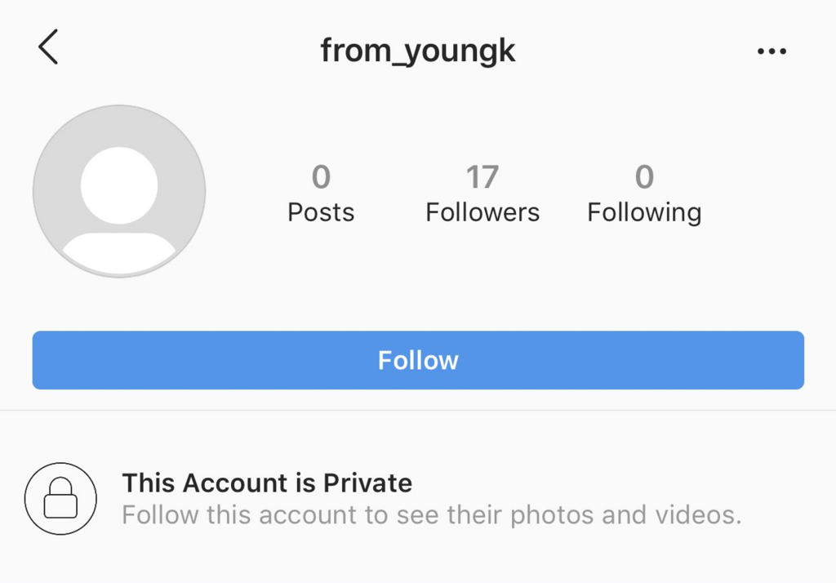Select the Followers label

click(x=482, y=212)
